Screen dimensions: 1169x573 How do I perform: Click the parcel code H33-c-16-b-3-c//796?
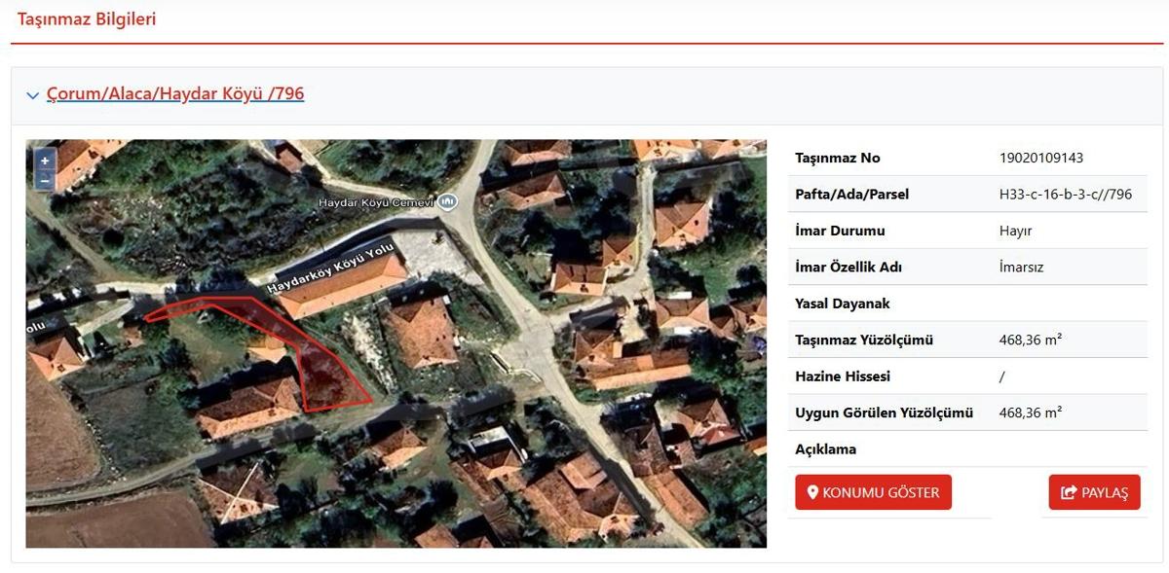pyautogui.click(x=1065, y=195)
